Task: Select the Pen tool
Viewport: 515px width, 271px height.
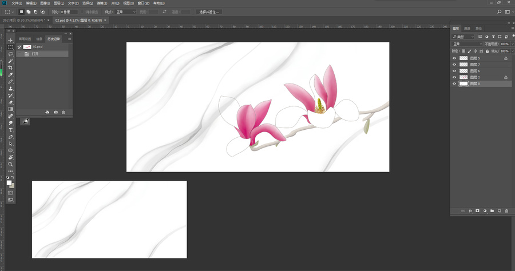Action: click(x=10, y=137)
